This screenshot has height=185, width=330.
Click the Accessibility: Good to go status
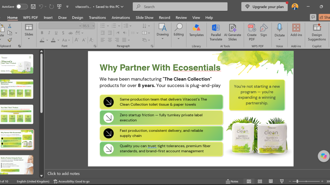pos(72,181)
